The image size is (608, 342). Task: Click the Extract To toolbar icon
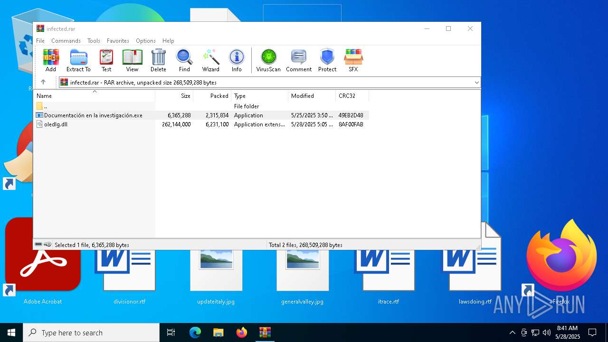[x=78, y=60]
